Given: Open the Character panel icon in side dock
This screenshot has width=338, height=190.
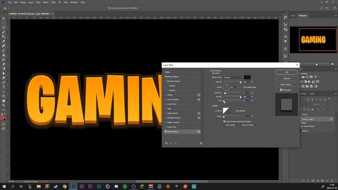Looking at the screenshot, I should pyautogui.click(x=285, y=36).
